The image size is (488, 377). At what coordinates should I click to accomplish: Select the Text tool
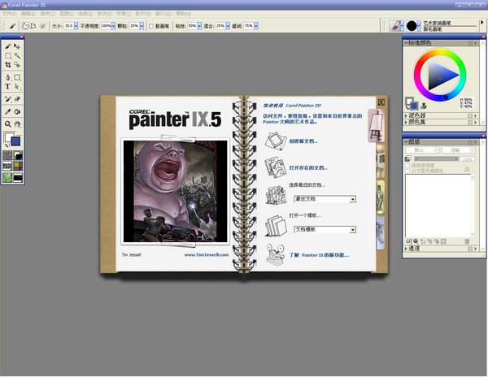[x=8, y=86]
